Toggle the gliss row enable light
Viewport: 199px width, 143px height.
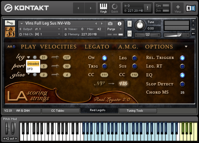pos(35,75)
